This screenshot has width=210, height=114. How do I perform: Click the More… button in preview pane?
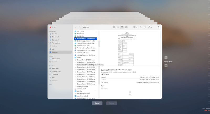coord(130,93)
